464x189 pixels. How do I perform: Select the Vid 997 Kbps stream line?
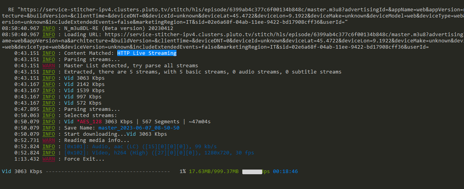tap(83, 97)
